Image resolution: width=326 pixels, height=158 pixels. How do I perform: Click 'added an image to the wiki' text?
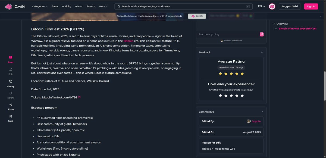coord(218,149)
